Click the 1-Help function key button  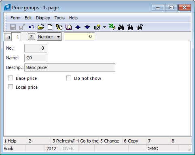15,141
